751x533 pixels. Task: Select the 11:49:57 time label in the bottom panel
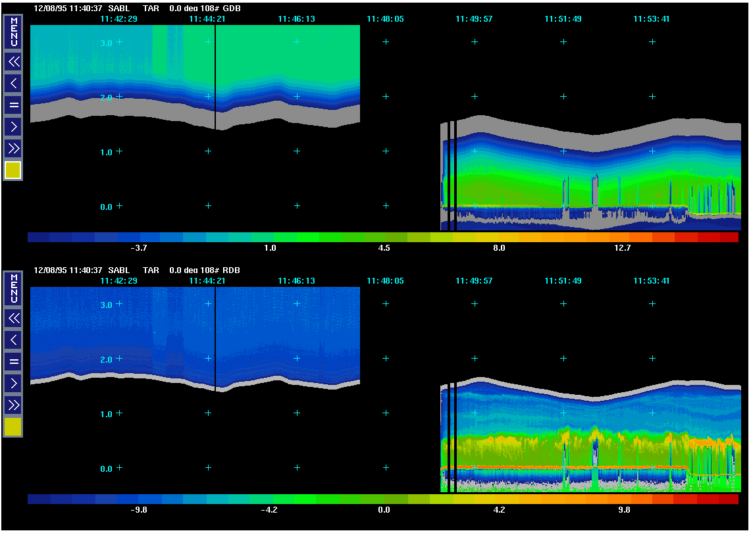474,281
